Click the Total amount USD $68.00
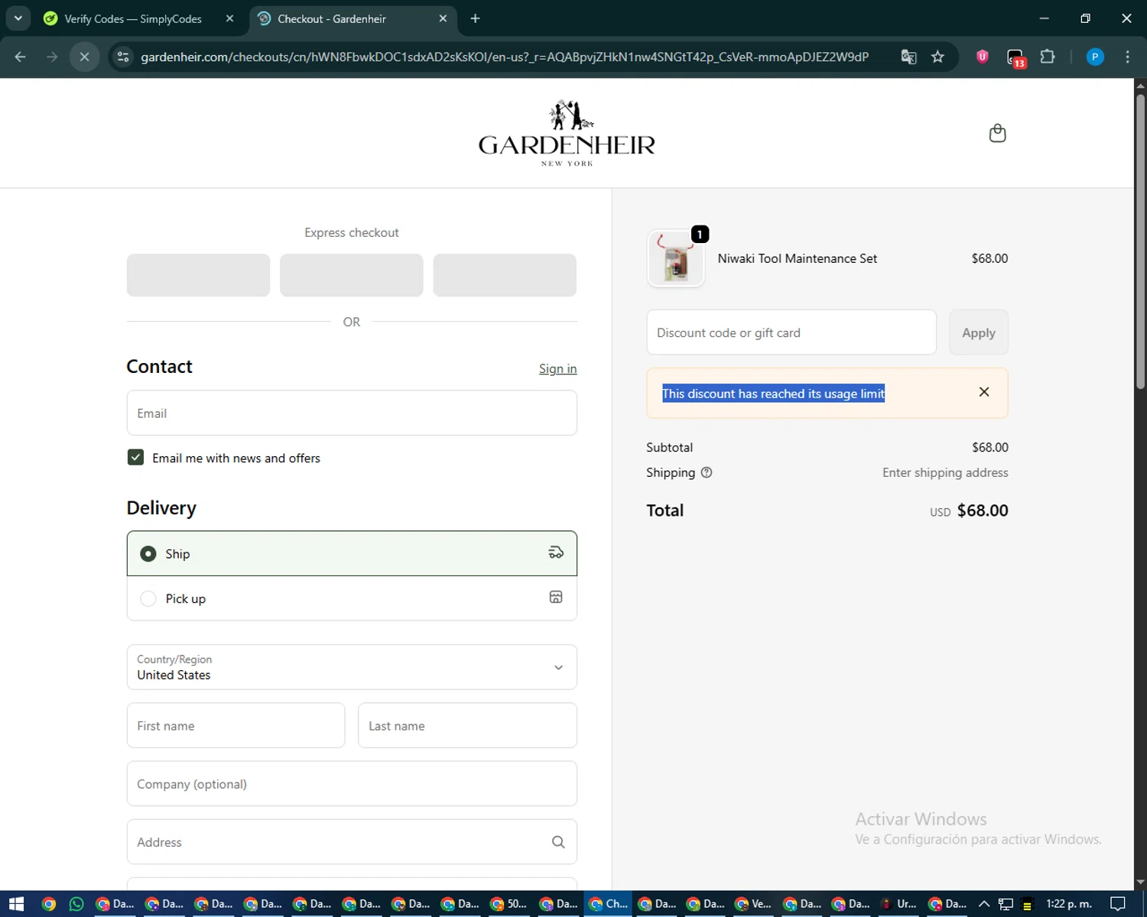Viewport: 1147px width, 917px height. point(969,510)
